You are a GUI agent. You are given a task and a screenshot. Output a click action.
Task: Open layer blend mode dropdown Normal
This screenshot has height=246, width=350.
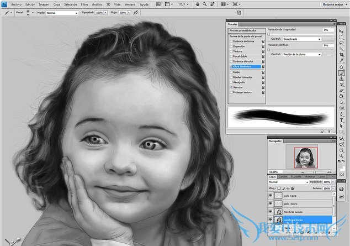[288, 182]
